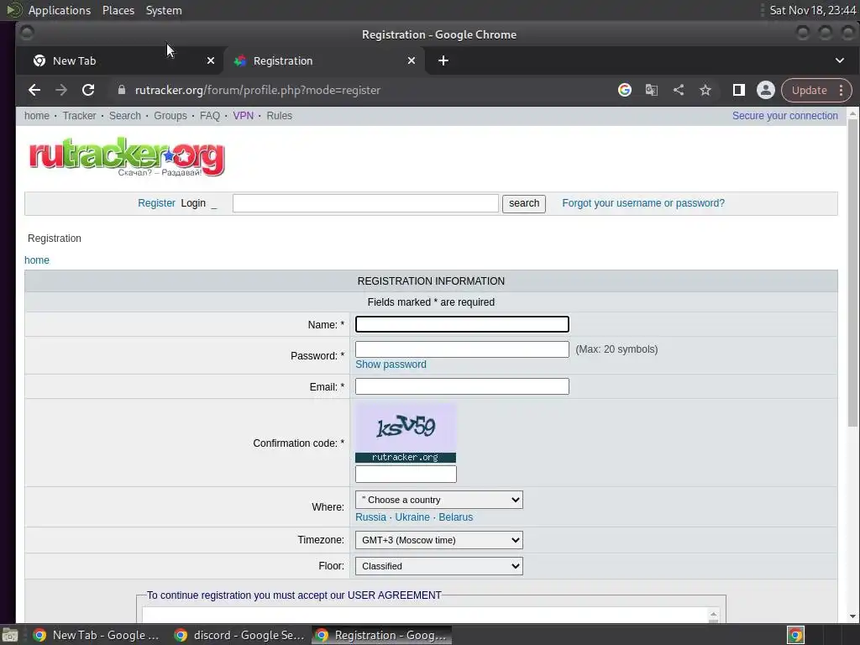The image size is (860, 645).
Task: Click the page vertical scrollbar
Action: [852, 273]
